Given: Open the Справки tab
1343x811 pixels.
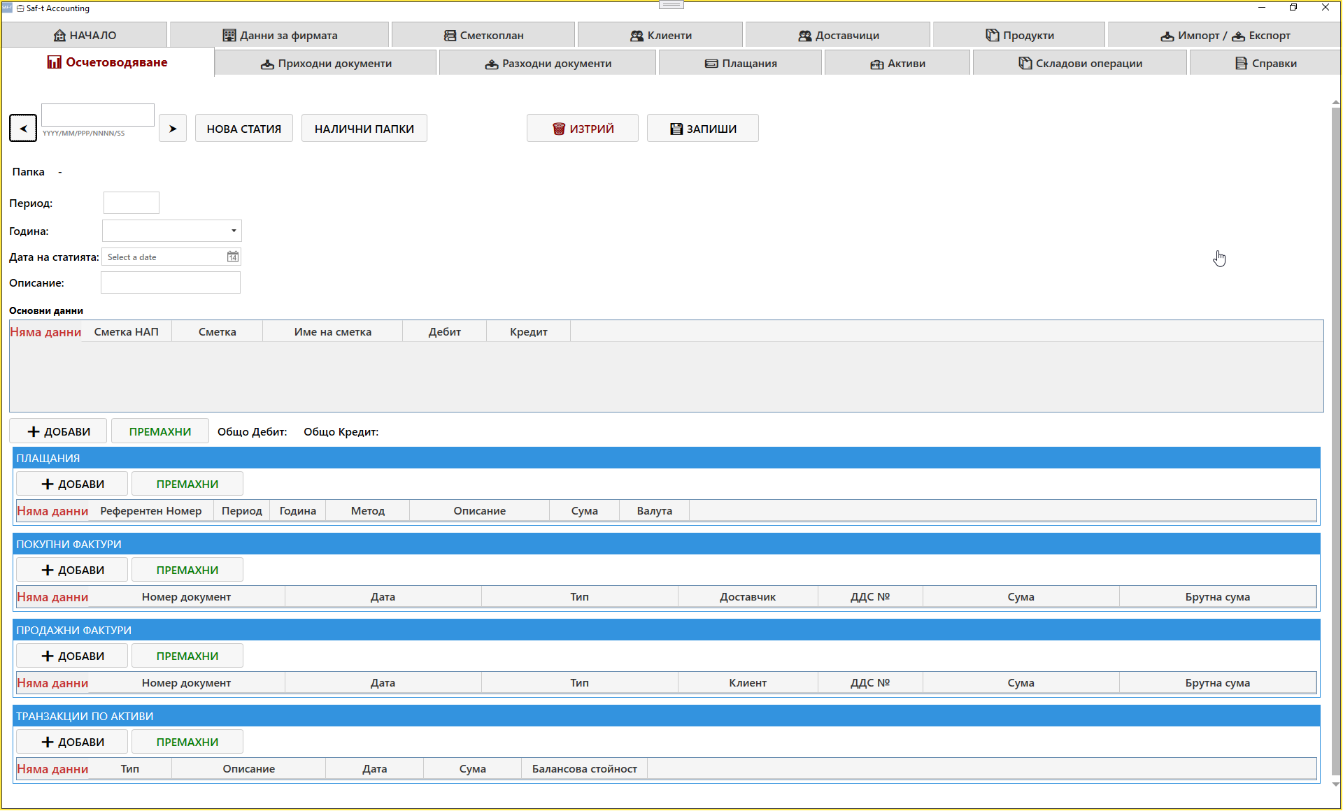Looking at the screenshot, I should [x=1265, y=63].
